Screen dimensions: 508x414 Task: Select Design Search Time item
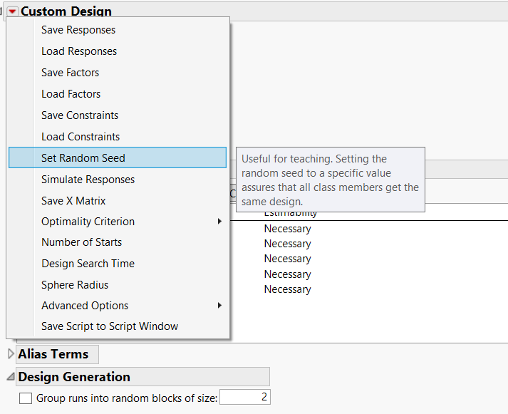(x=88, y=264)
